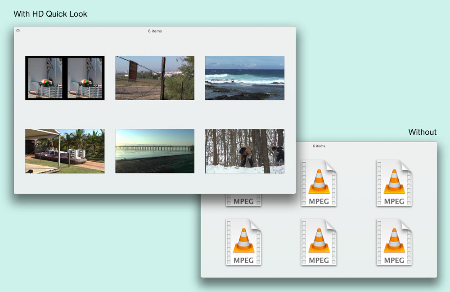Click the empty space below the back window's MPEG icons
Screen dimensions: 450x292
click(319, 271)
